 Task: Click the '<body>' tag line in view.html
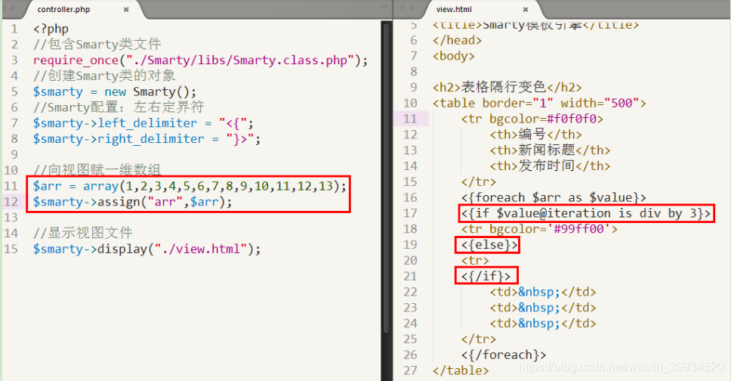[454, 56]
